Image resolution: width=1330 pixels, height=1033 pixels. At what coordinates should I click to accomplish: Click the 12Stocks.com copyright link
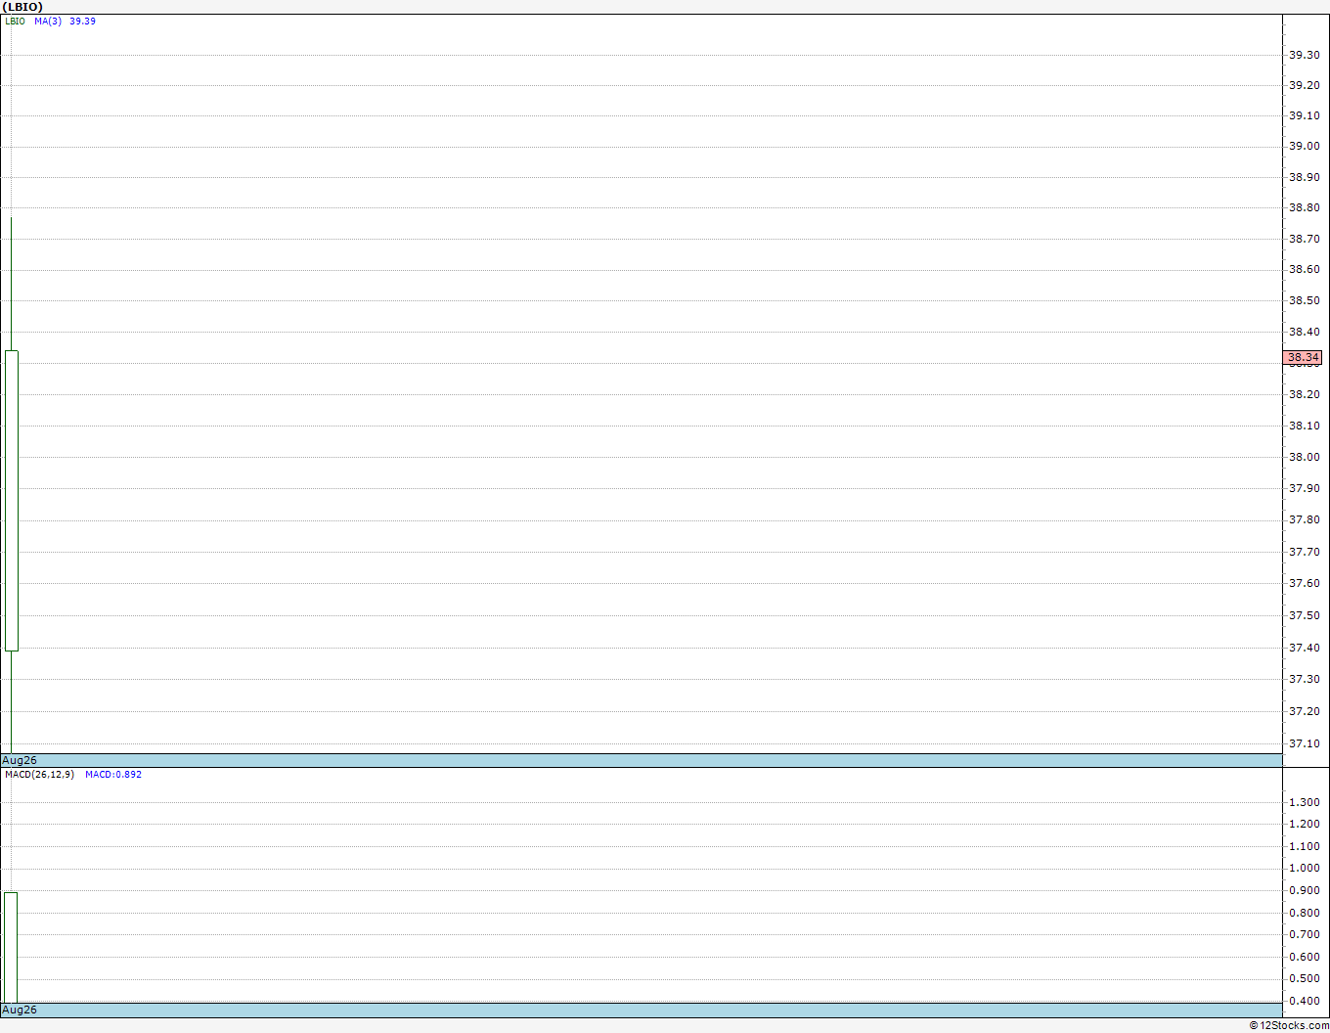click(x=1289, y=1025)
